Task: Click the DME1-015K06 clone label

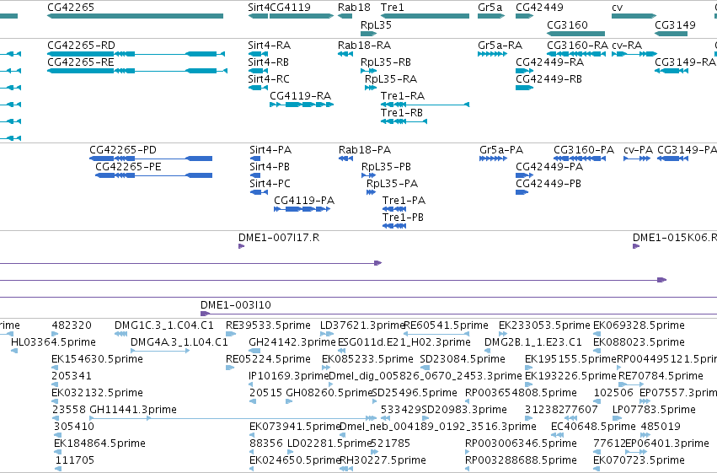Action: coord(675,238)
